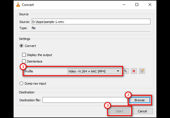Enable the Display the output checkbox
This screenshot has width=170, height=118.
(x=24, y=55)
